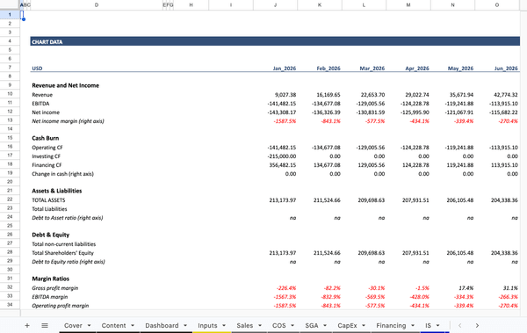Viewport: 527px width, 333px height.
Task: Select column J header
Action: click(275, 5)
